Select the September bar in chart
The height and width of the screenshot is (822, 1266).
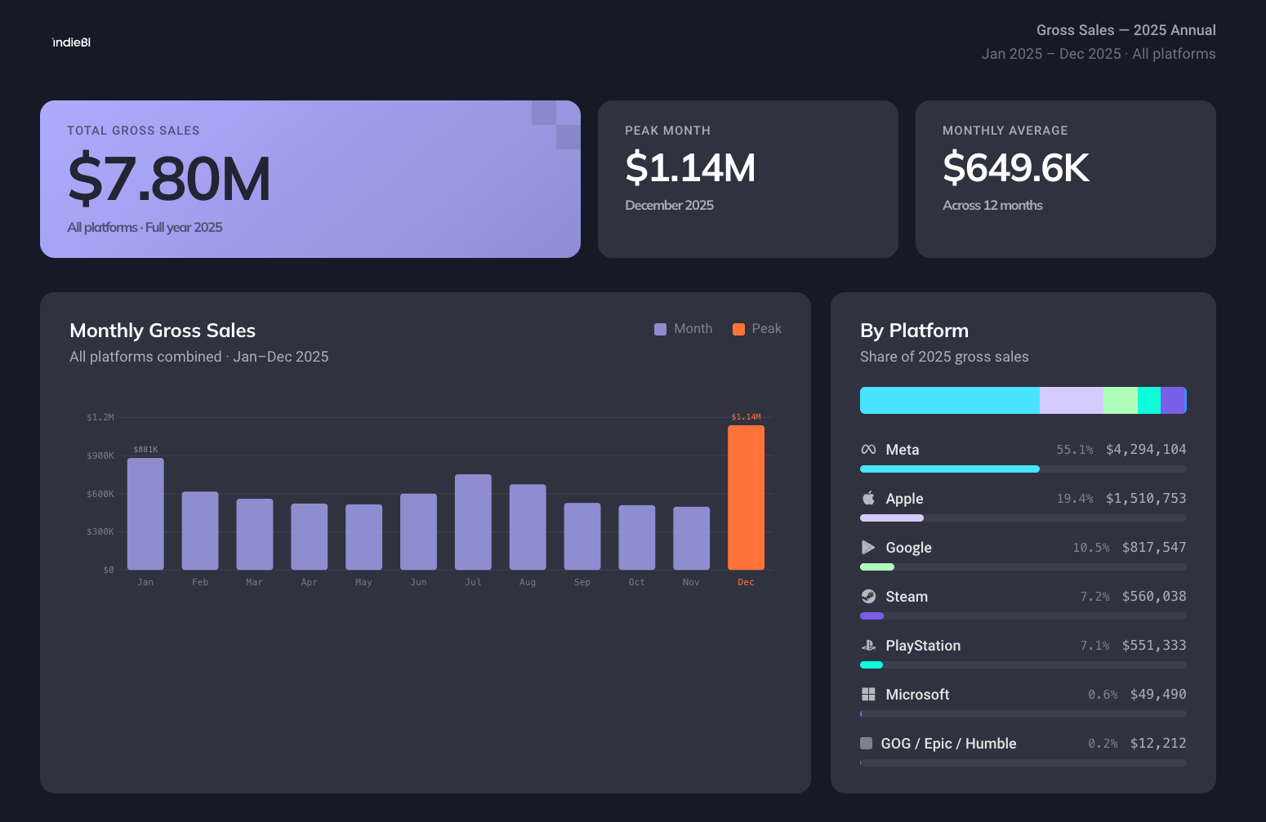tap(582, 536)
